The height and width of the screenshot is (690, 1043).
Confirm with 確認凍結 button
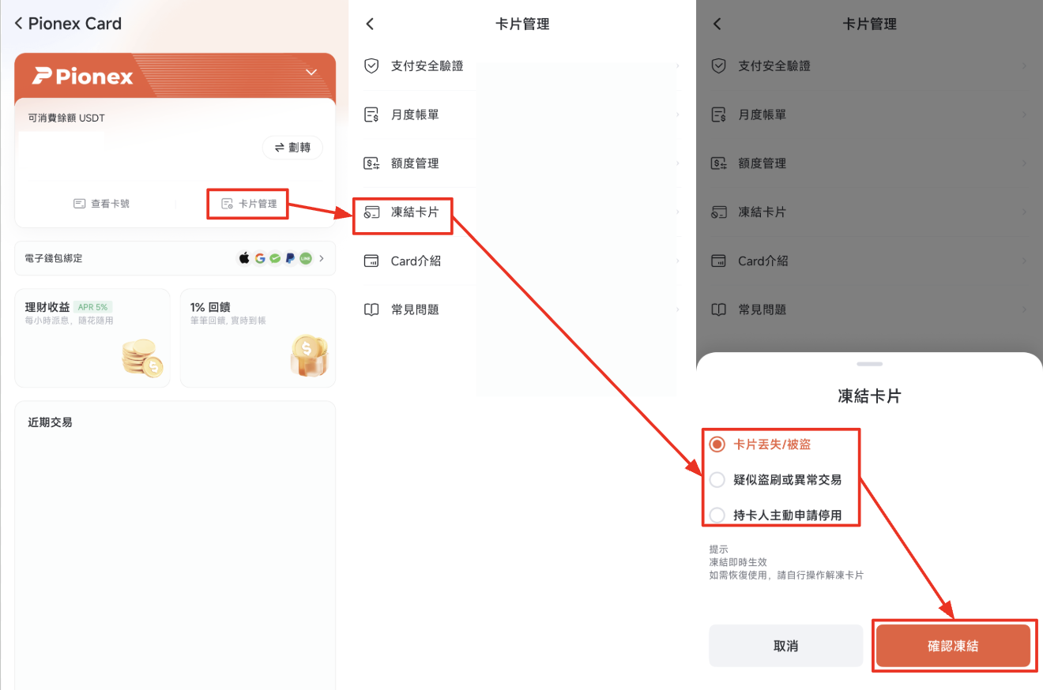pos(953,646)
